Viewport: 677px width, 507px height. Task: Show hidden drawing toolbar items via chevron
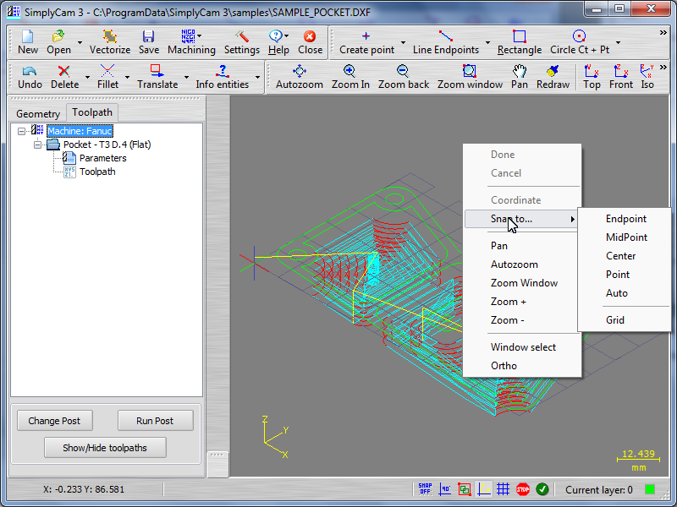pos(663,33)
